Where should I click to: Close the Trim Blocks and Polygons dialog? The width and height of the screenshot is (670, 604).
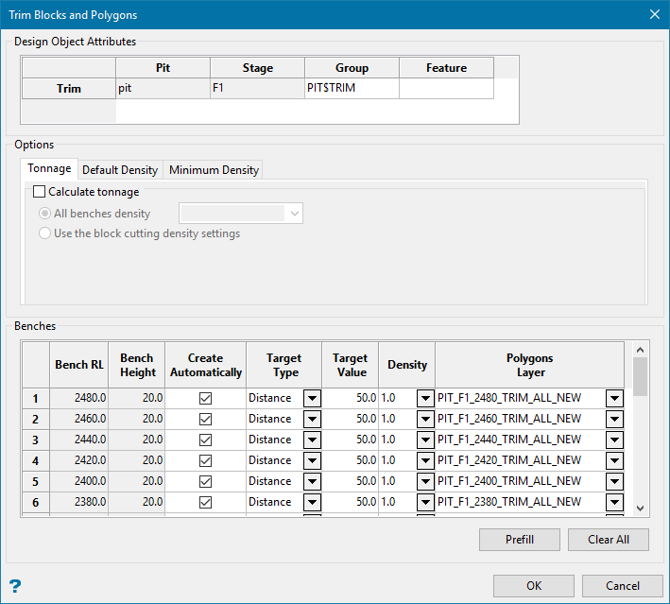click(x=654, y=14)
